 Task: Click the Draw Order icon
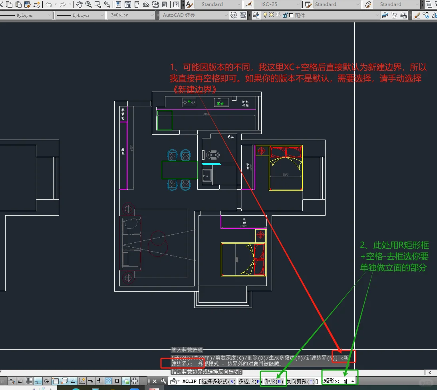pyautogui.click(x=429, y=4)
